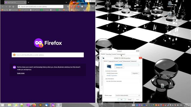Viewport: 191px width, 107px height.
Task: Switch to Sounds tab in Sound window
Action: click(114, 54)
